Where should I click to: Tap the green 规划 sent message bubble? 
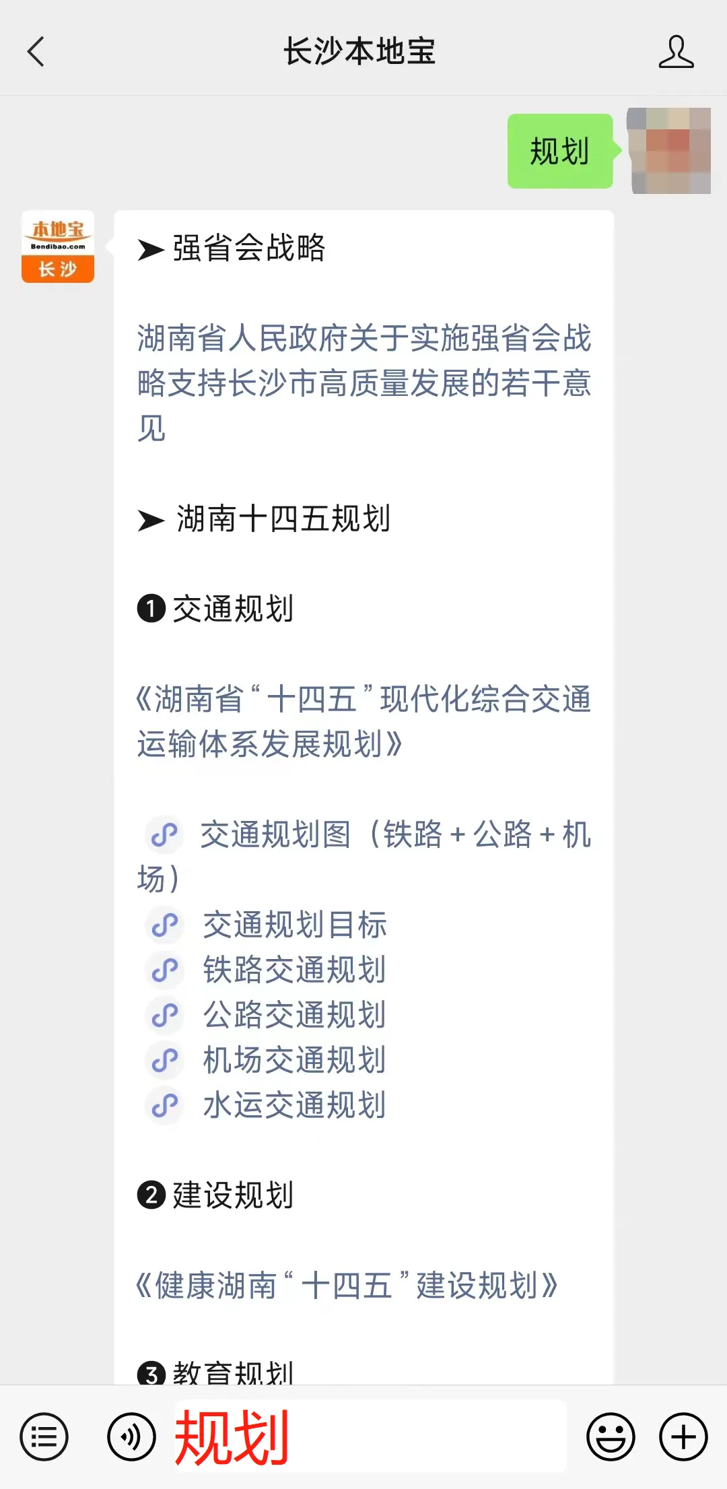560,151
